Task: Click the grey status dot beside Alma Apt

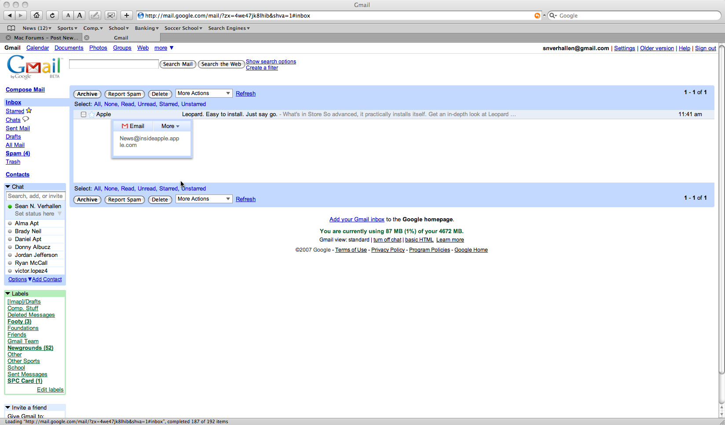Action: (10, 223)
